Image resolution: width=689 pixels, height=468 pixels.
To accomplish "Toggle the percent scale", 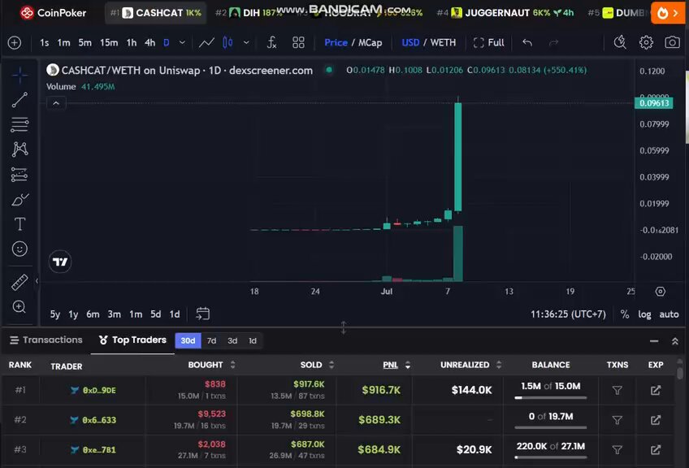I will (x=624, y=314).
